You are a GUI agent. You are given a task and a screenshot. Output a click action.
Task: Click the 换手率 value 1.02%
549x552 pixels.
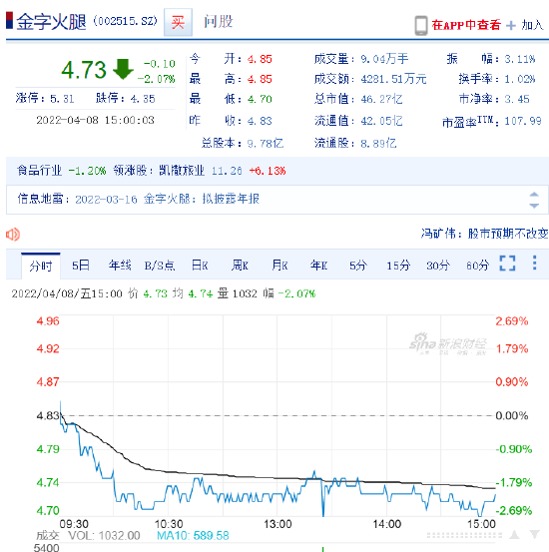[520, 79]
